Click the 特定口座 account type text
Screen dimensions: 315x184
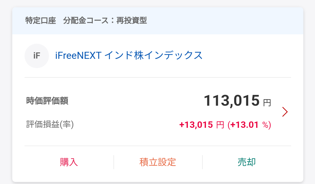(41, 20)
